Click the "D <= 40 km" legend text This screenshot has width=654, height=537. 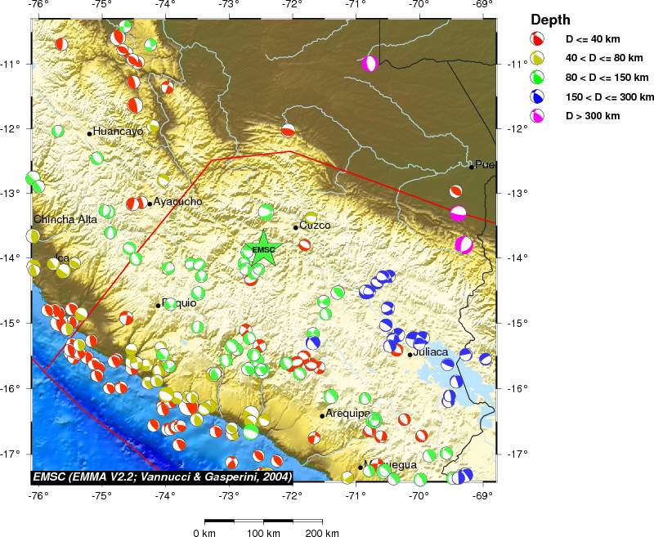592,38
